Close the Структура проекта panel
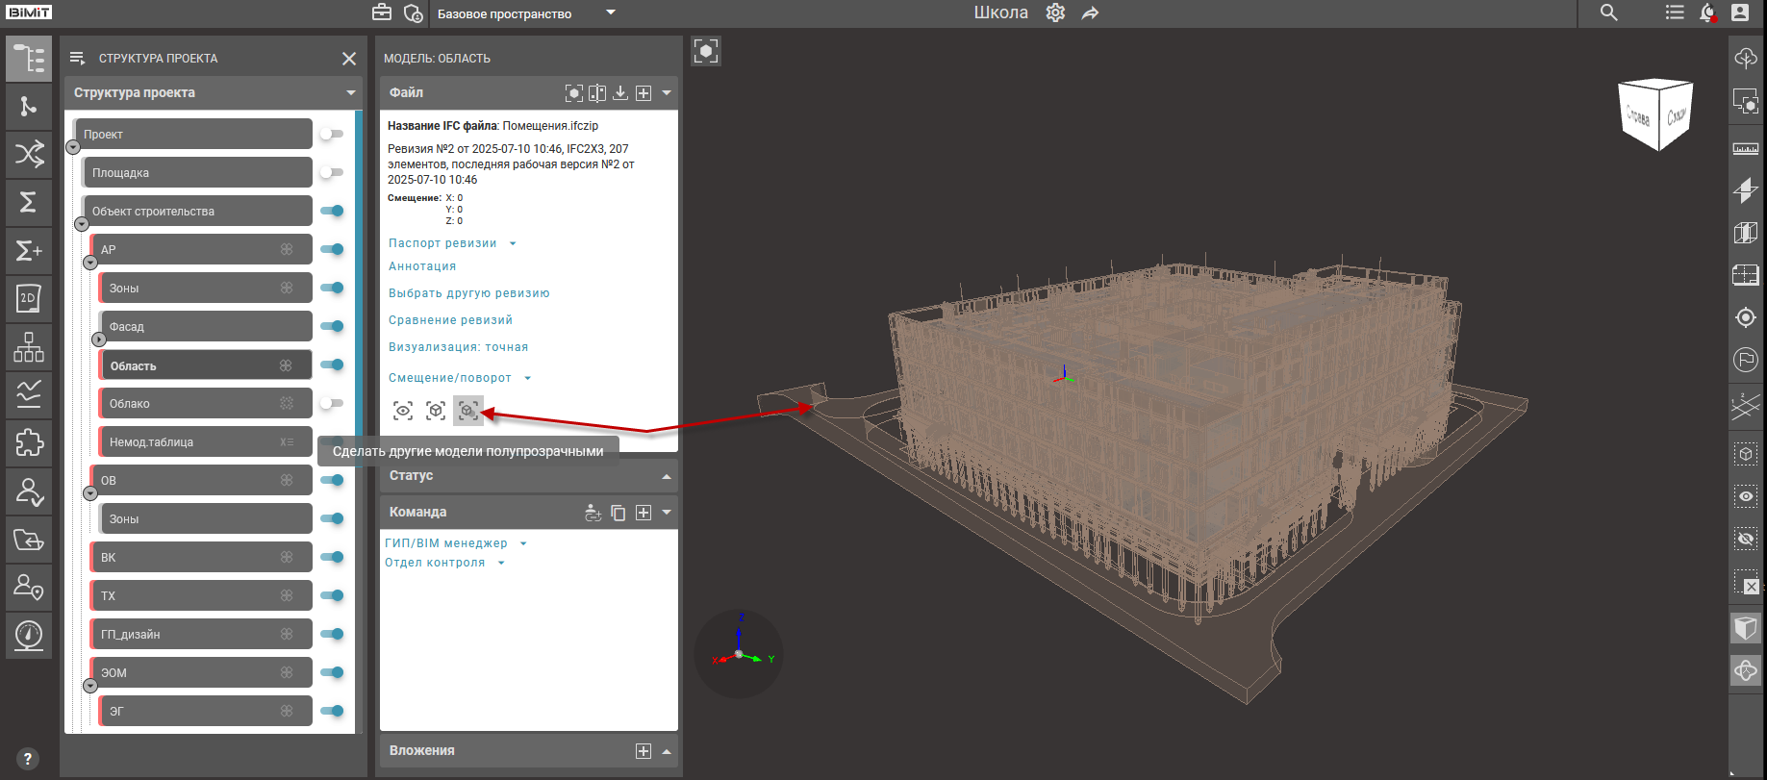1767x780 pixels. pos(349,59)
